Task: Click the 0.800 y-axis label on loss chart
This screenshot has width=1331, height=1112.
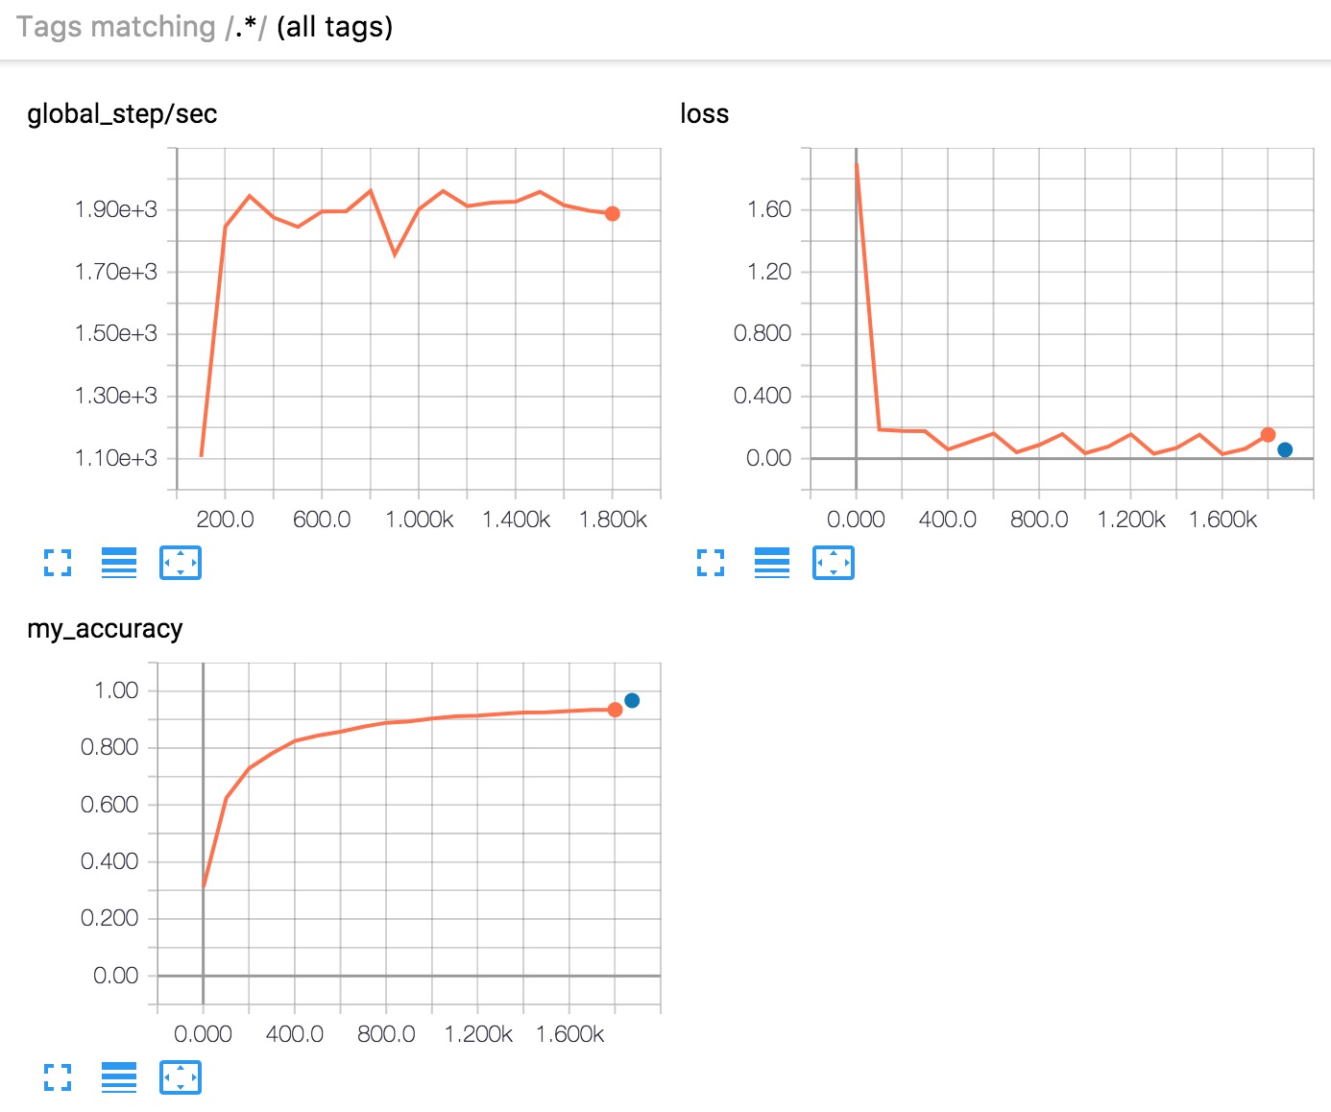Action: tap(762, 333)
